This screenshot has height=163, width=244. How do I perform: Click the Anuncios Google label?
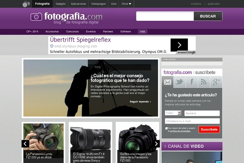(186, 53)
